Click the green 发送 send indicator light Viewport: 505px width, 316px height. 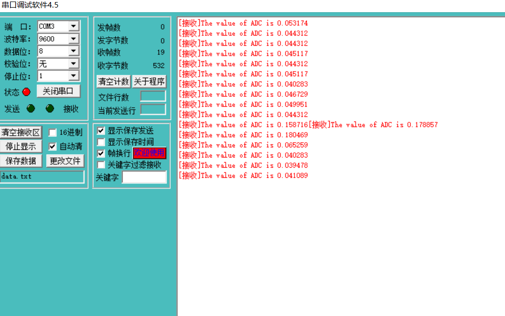(x=32, y=108)
